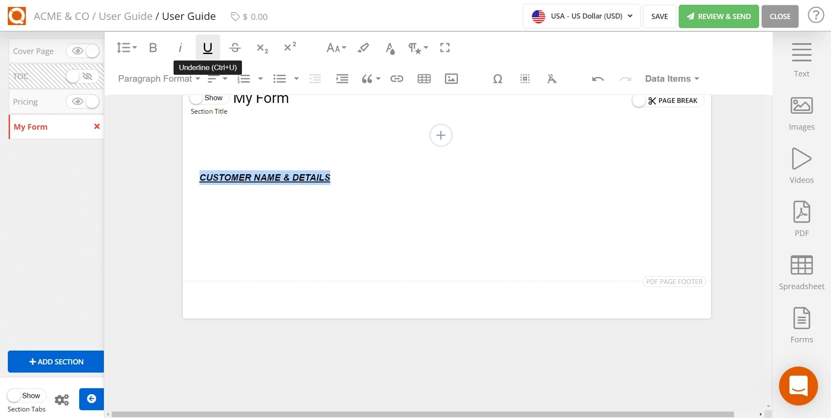Image resolution: width=831 pixels, height=418 pixels.
Task: Toggle the PAGE BREAK switch
Action: pos(639,100)
